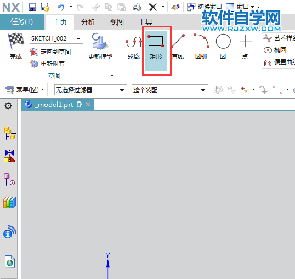Click the greyed crosshair snap icon
This screenshot has width=295, height=279.
pyautogui.click(x=263, y=90)
